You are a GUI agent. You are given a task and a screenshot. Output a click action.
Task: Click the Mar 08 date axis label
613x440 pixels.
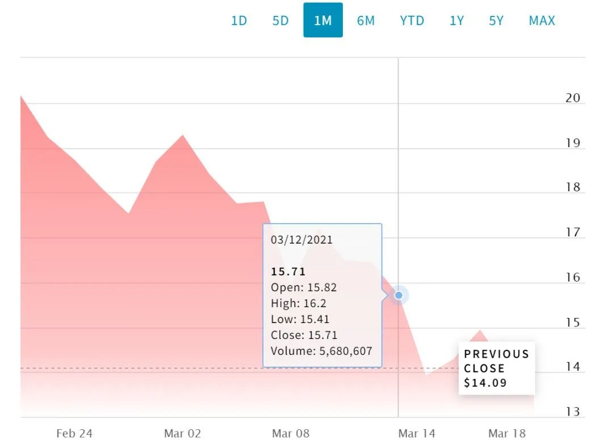coord(291,433)
